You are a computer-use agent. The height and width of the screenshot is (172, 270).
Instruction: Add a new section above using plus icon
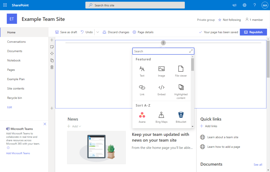coord(52,40)
